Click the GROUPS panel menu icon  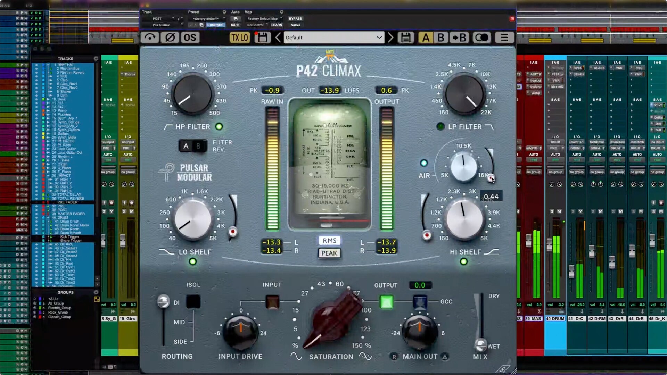coord(96,292)
